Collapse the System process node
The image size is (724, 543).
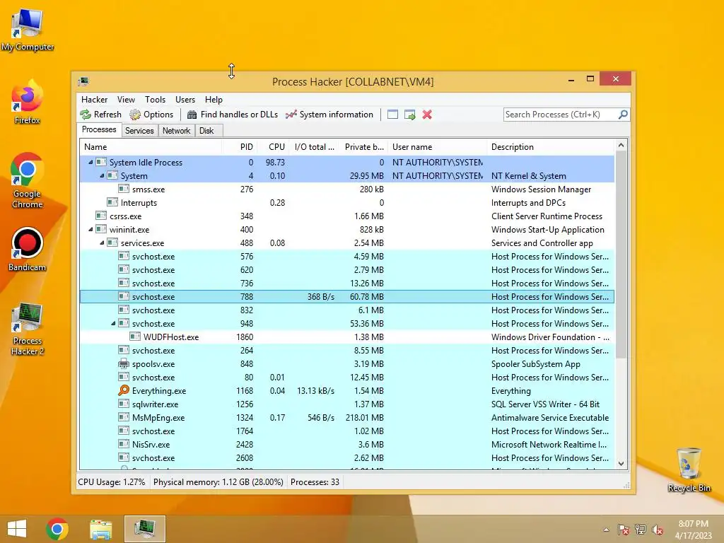click(102, 175)
